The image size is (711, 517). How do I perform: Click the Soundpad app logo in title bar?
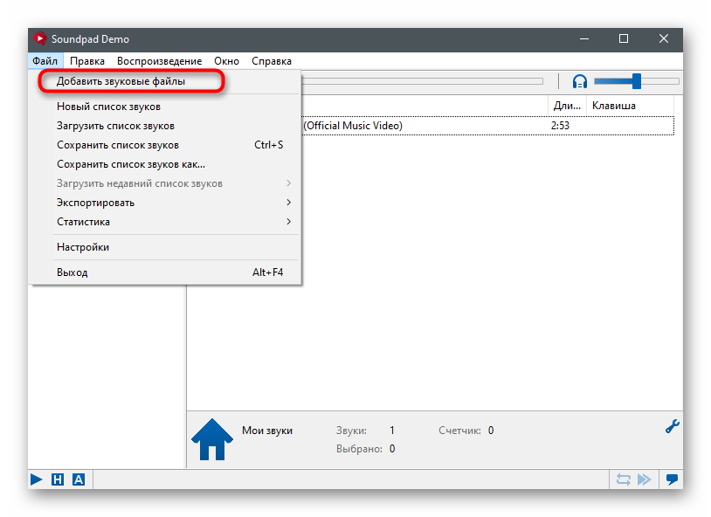click(x=38, y=39)
